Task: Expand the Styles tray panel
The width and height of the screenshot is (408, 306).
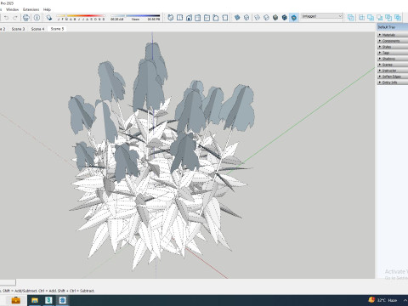Action: click(x=393, y=47)
